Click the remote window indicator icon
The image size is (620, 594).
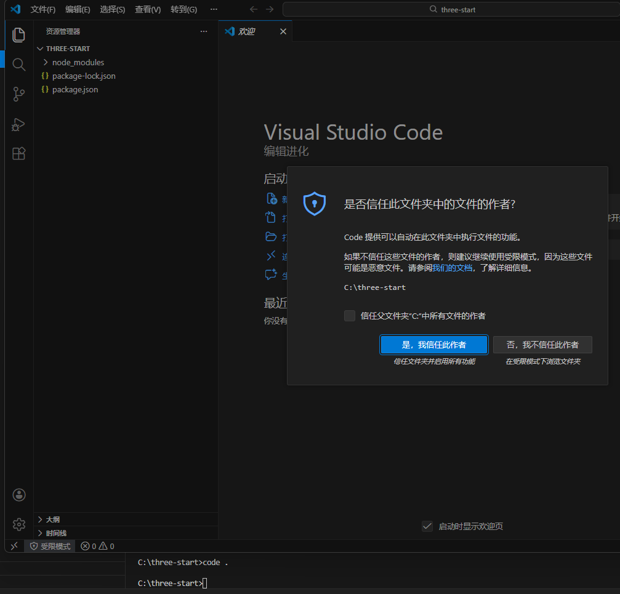pos(14,546)
